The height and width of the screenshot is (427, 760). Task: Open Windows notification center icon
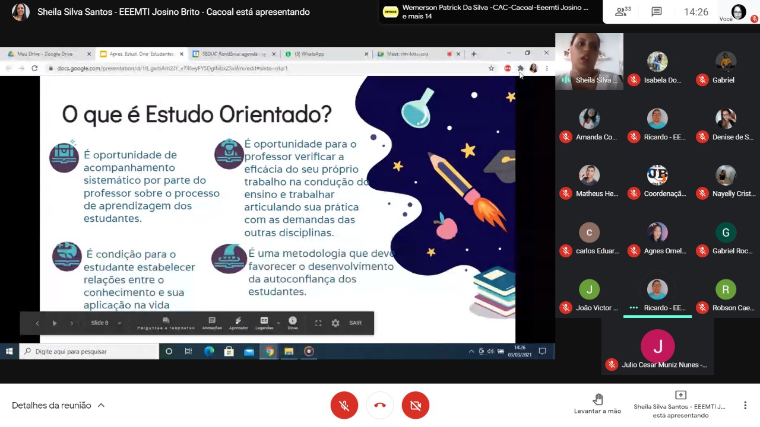542,351
